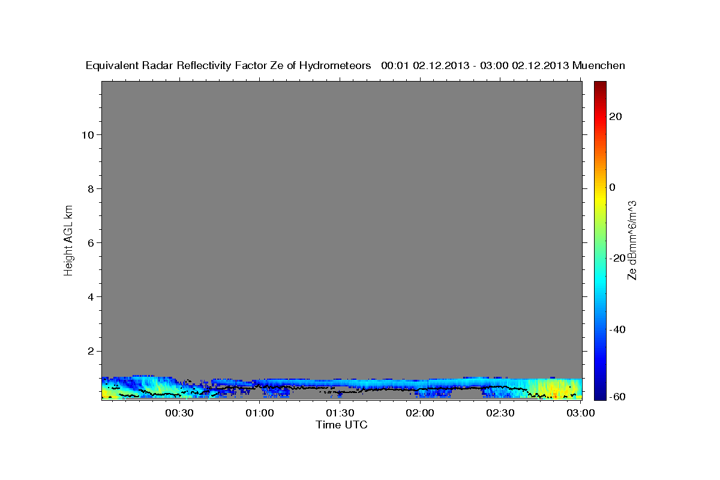Click the 'Time UTC' axis label
The height and width of the screenshot is (480, 720).
(x=341, y=425)
